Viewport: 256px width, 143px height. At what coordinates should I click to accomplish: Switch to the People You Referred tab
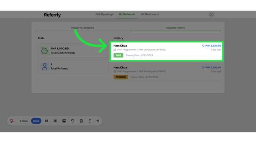coord(83,28)
